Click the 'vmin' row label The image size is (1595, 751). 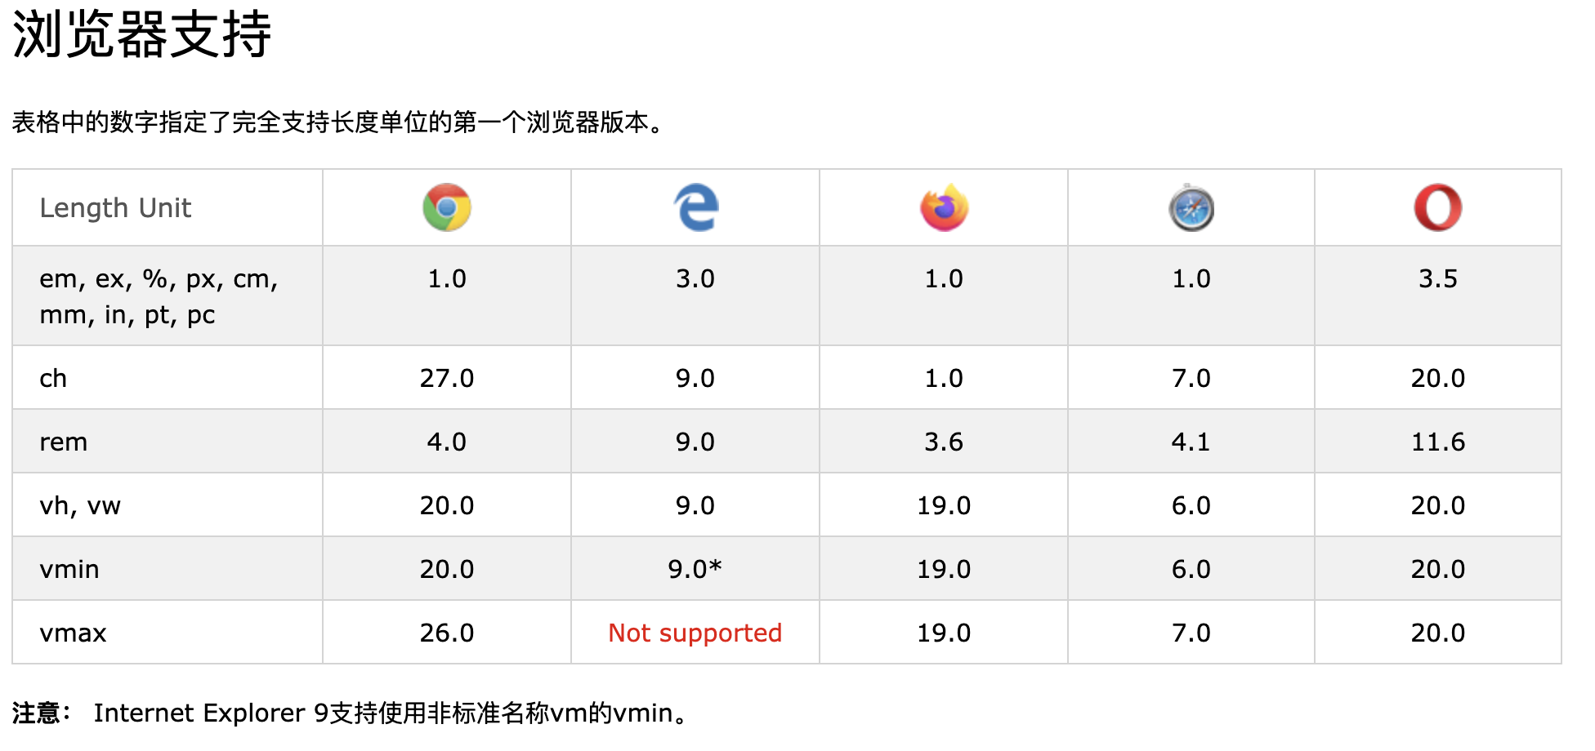click(69, 569)
